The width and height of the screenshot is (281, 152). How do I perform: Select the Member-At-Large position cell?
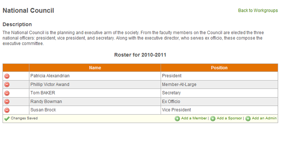219,84
